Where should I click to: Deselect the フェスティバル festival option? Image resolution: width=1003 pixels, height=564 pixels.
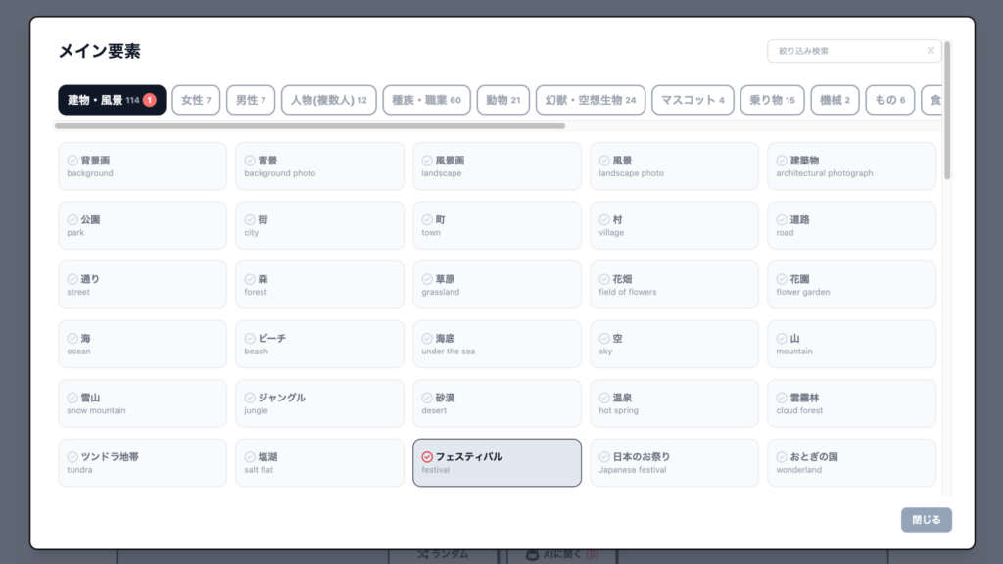pyautogui.click(x=497, y=461)
